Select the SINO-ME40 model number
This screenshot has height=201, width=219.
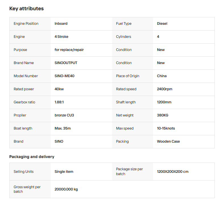65,76
